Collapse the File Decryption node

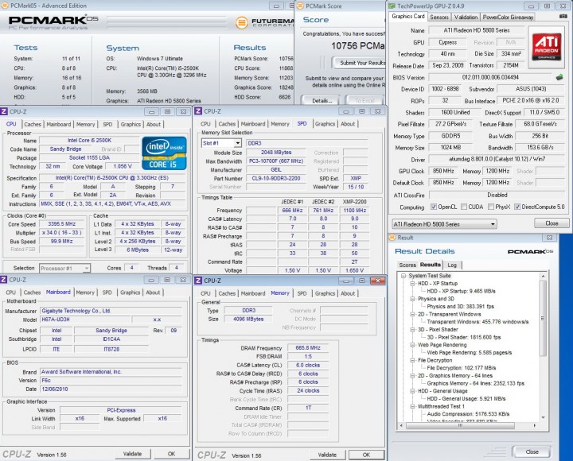point(412,360)
